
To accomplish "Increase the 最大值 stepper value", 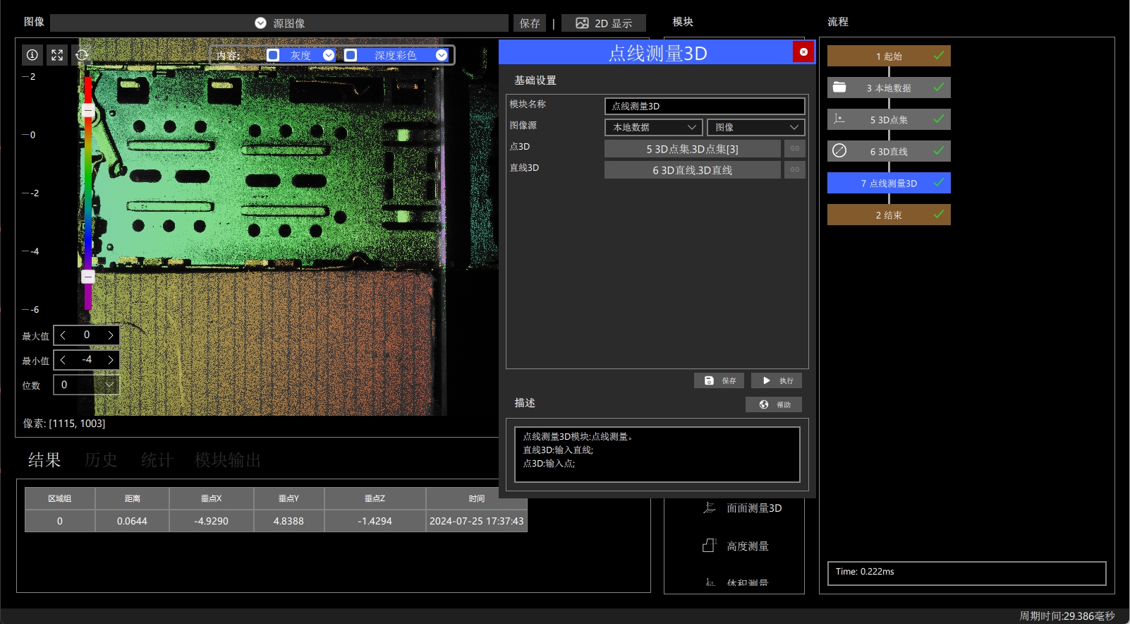I will click(111, 335).
